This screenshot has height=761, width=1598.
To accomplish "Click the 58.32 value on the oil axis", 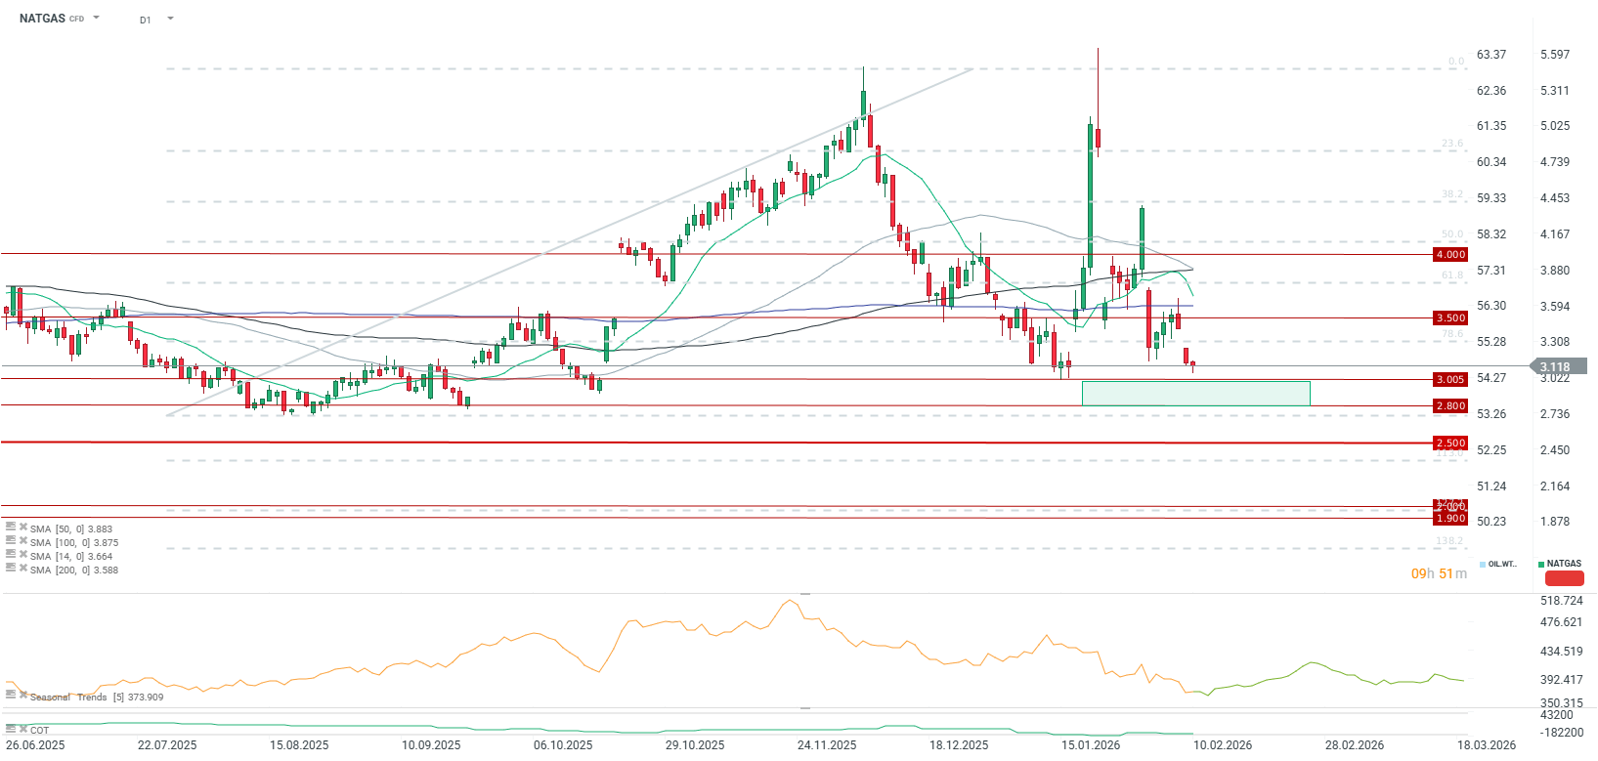I will [x=1491, y=234].
